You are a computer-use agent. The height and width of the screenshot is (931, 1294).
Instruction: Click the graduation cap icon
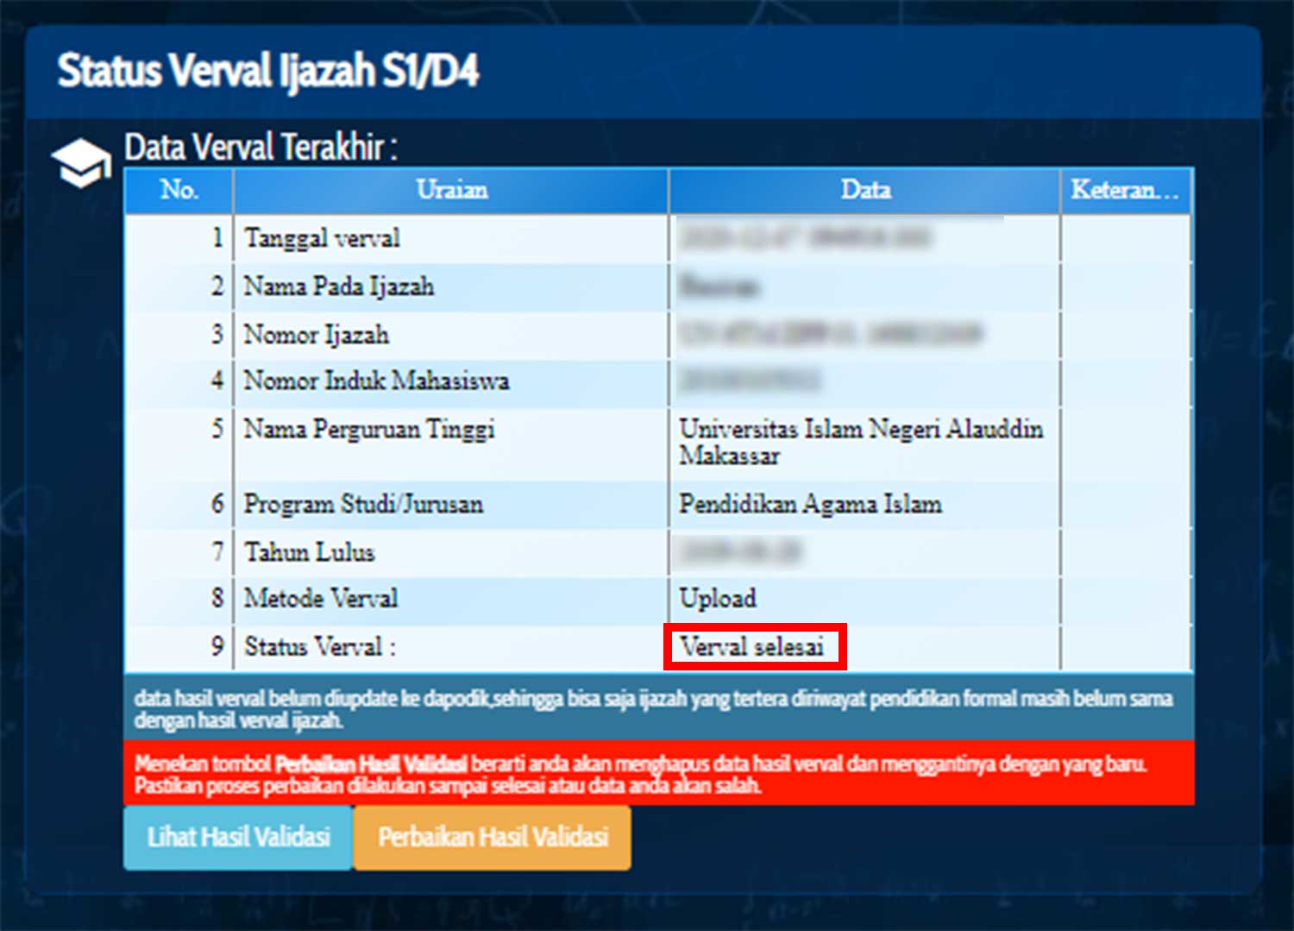click(81, 162)
